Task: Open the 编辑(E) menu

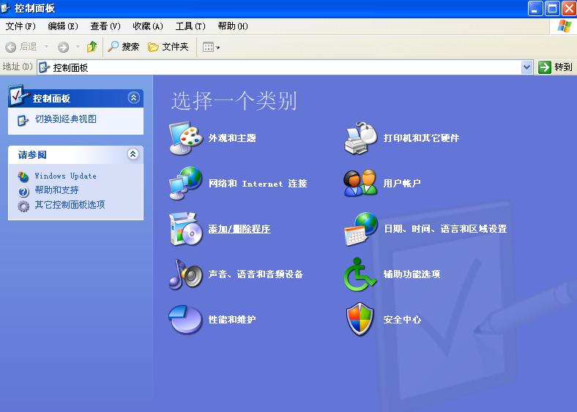Action: point(63,26)
